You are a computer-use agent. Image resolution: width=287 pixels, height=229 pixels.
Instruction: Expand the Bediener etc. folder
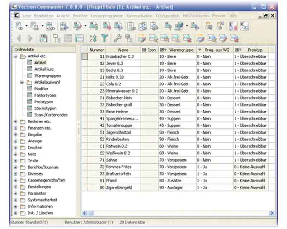click(15, 122)
